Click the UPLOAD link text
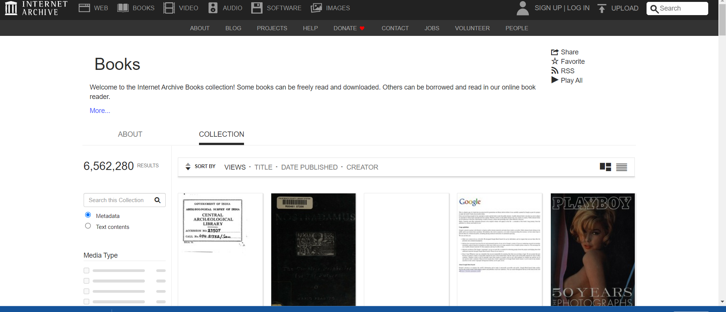 point(625,8)
